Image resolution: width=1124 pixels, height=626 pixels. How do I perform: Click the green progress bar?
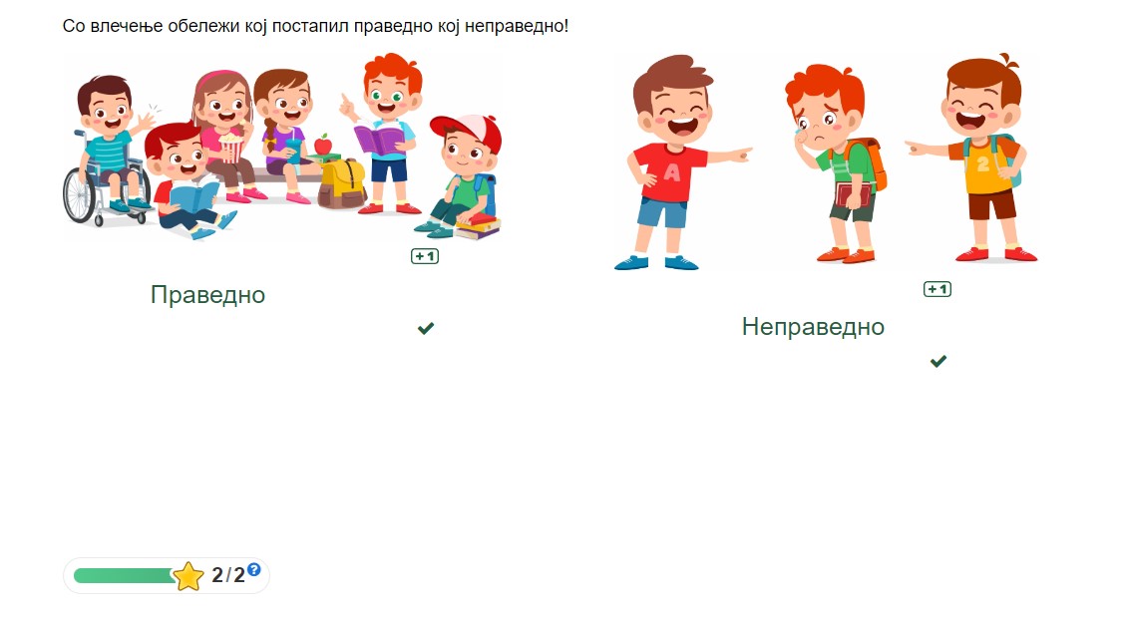pos(124,576)
